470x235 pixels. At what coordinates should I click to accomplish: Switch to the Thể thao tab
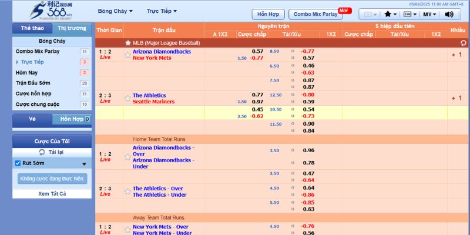click(32, 28)
